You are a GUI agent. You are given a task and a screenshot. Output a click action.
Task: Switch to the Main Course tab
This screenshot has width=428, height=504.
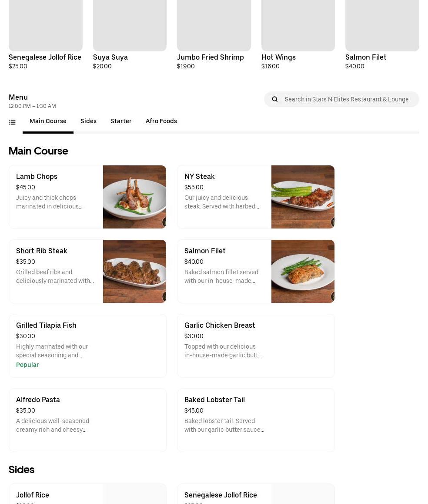click(48, 121)
